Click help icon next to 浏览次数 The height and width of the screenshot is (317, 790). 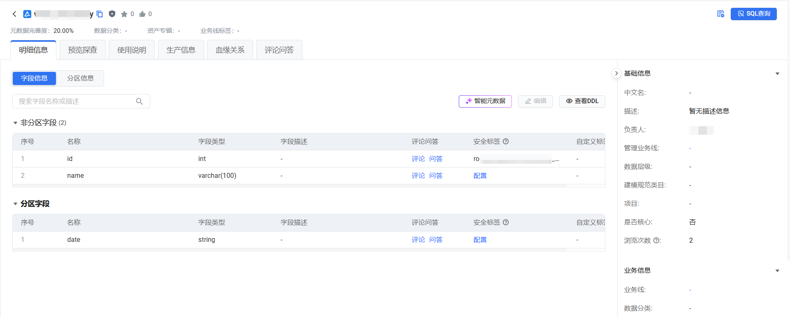tap(656, 241)
